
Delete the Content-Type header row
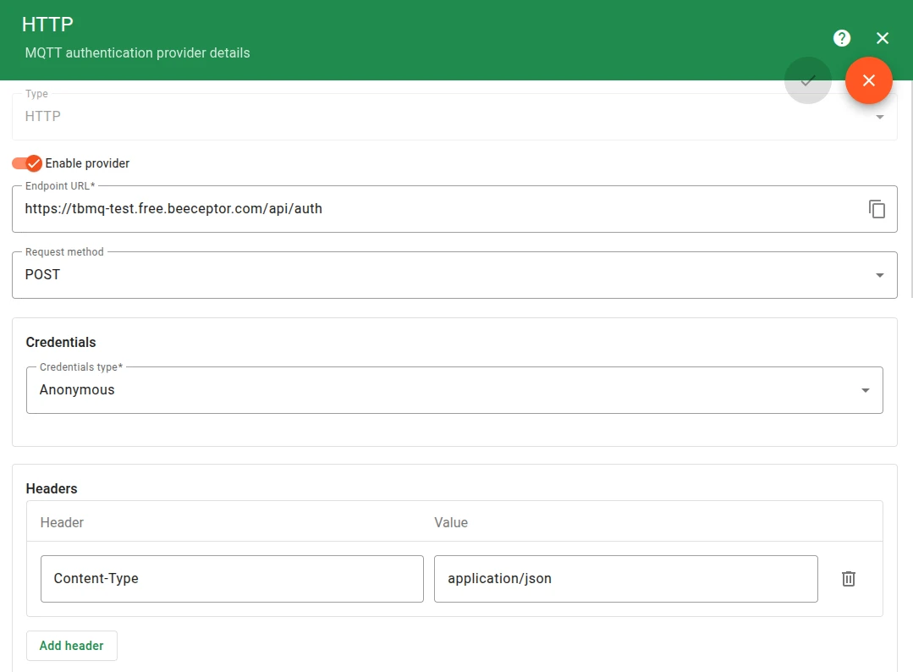(x=849, y=579)
